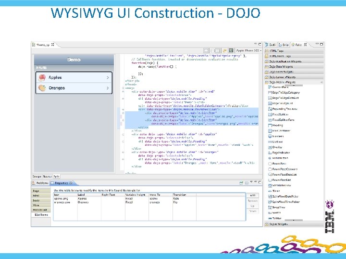Click the 'flip' transition cell

185,202
